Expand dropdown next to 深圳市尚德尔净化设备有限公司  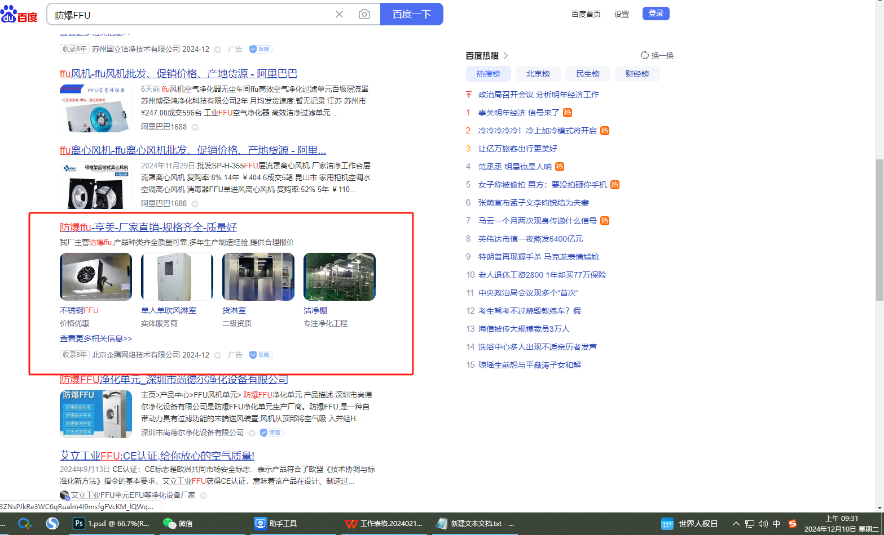point(252,433)
